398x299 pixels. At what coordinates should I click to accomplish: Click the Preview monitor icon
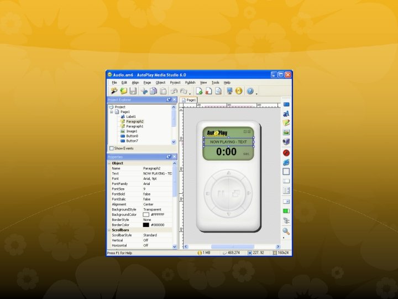(229, 91)
